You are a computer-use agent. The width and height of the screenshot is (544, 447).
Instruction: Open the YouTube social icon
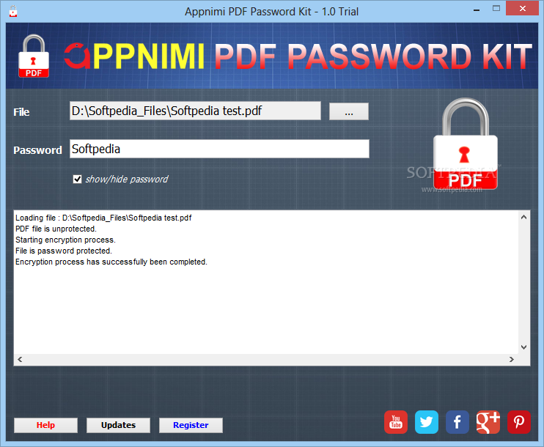tap(396, 422)
